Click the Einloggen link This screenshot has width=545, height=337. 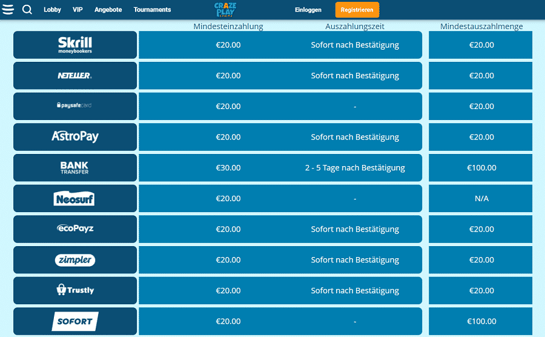tap(308, 10)
